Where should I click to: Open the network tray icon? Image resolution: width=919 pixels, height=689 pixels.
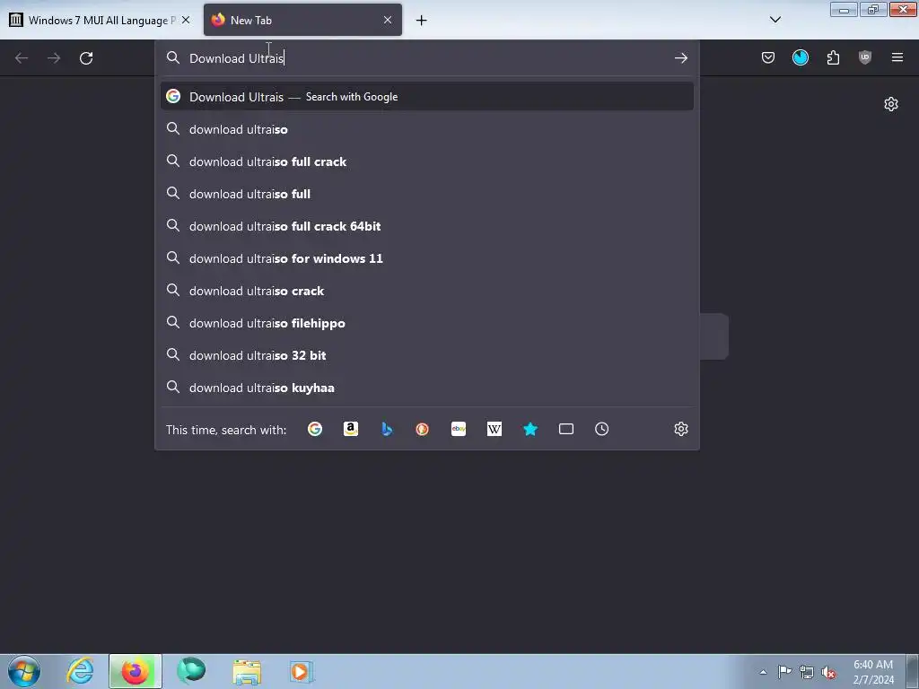[807, 672]
